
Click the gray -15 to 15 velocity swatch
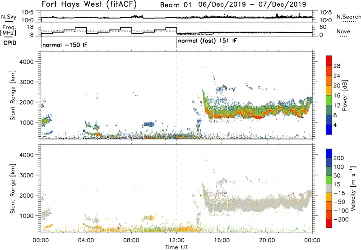(329, 188)
